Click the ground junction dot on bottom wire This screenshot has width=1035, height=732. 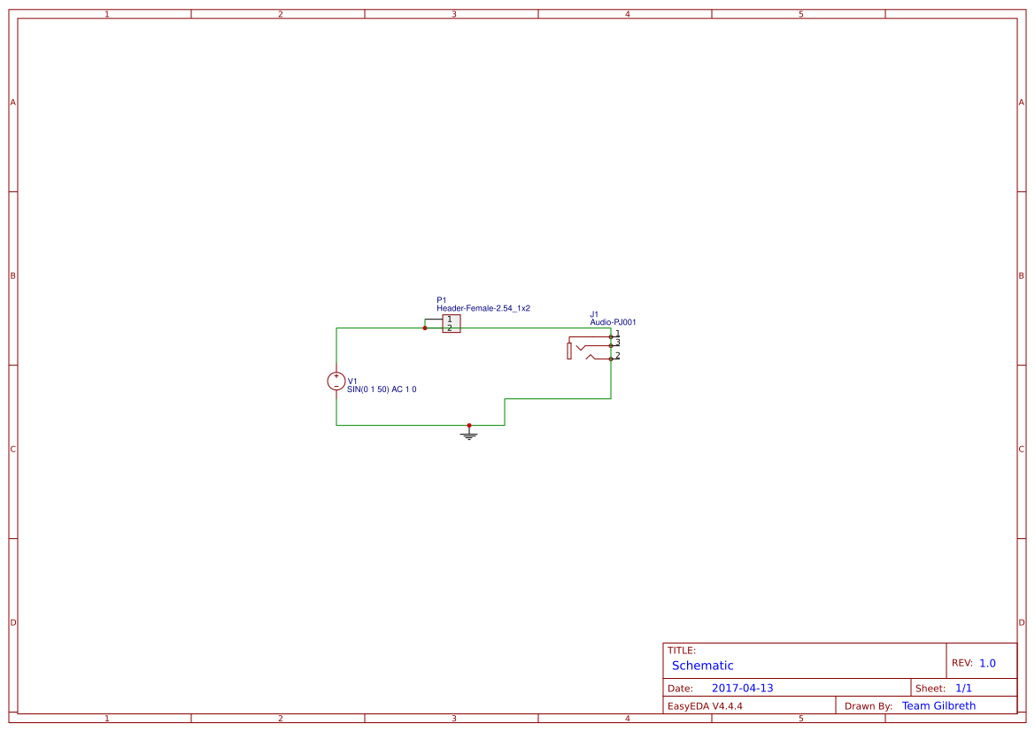pyautogui.click(x=469, y=425)
